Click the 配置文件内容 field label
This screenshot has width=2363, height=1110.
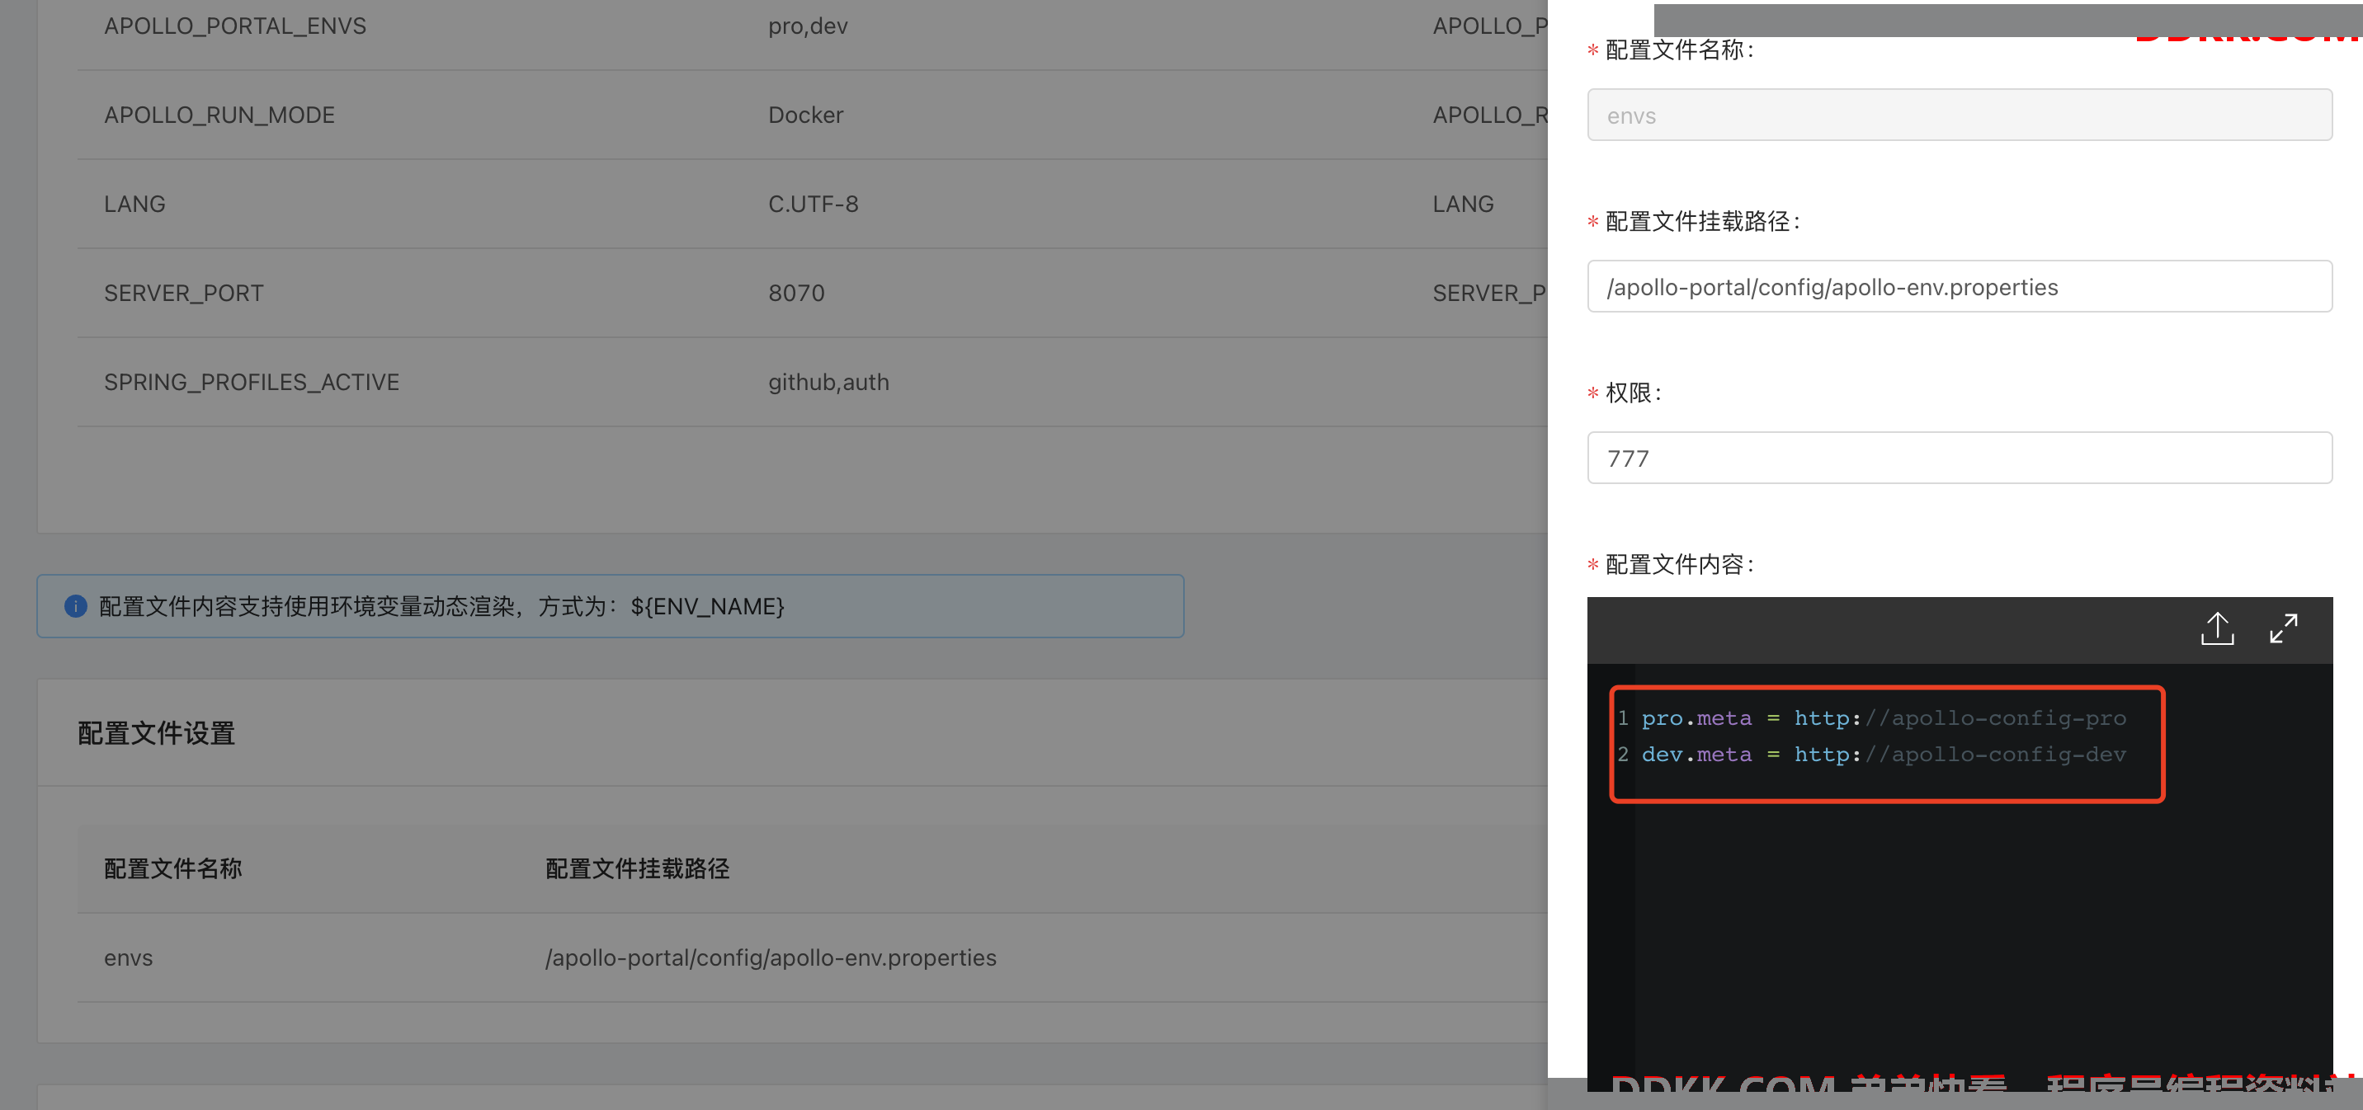point(1680,564)
